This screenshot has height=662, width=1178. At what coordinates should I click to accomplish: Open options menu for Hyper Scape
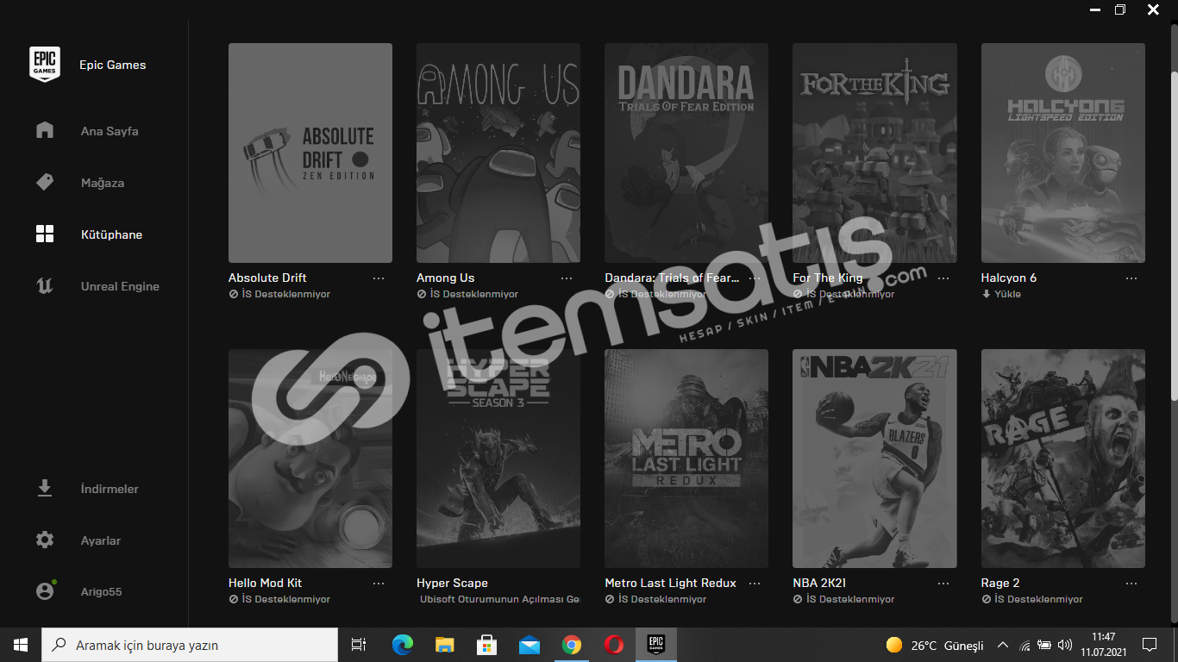point(567,583)
